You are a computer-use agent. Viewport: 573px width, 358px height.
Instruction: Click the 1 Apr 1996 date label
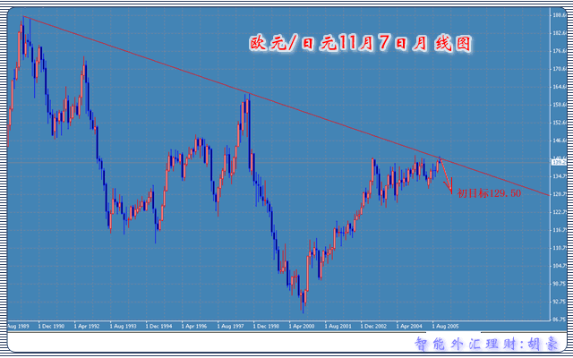click(x=194, y=324)
